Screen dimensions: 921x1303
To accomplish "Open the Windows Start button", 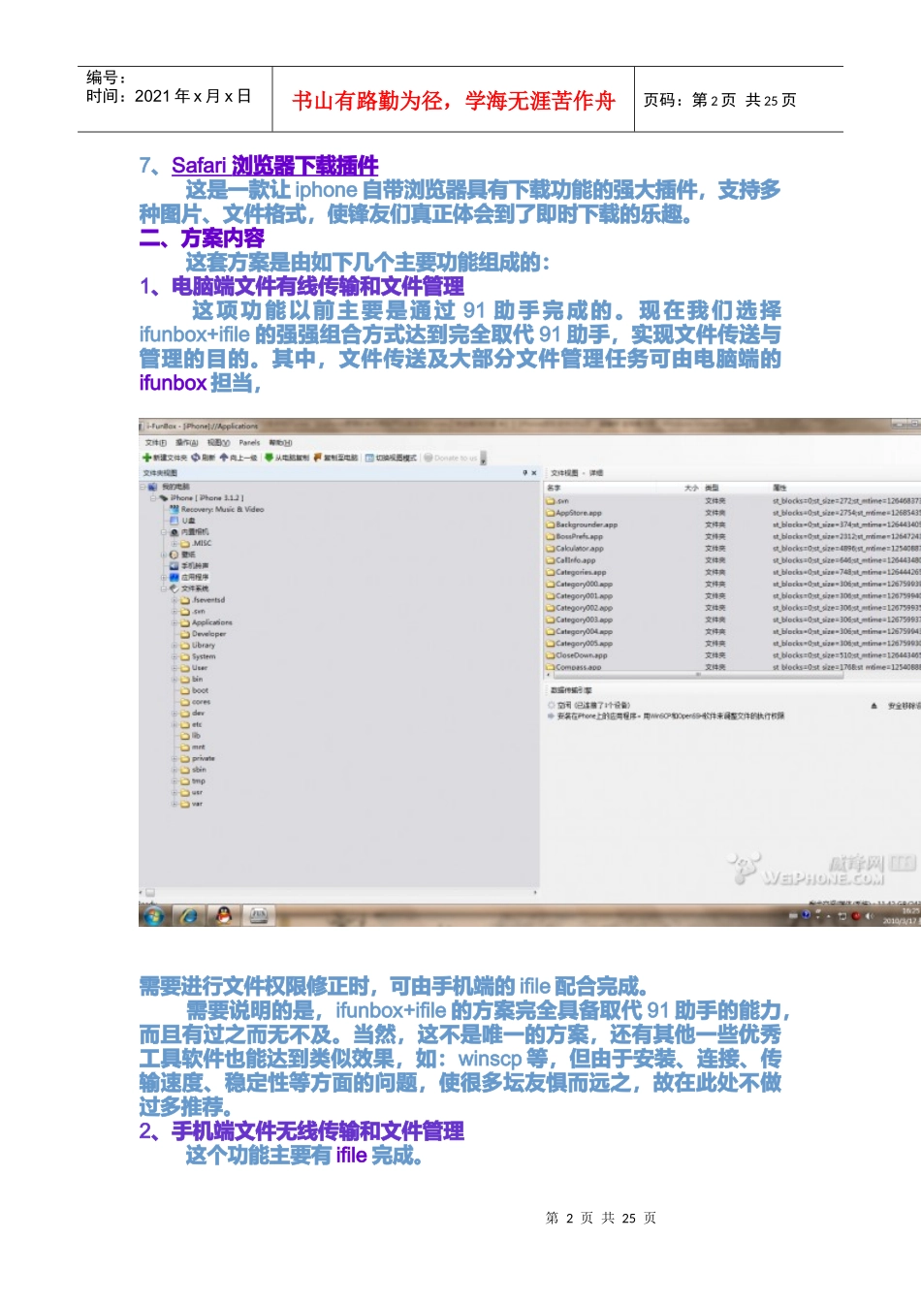I will click(x=152, y=914).
